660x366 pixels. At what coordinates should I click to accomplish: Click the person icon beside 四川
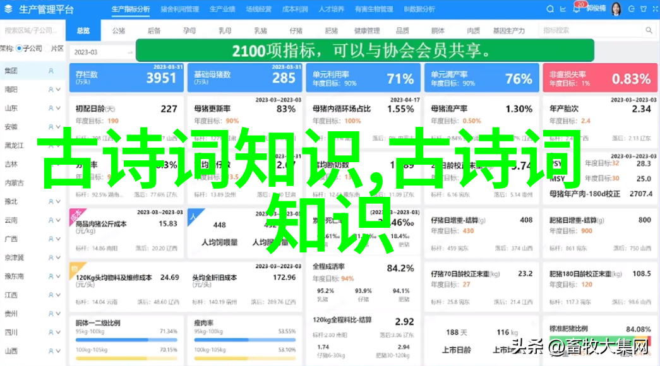pos(51,333)
